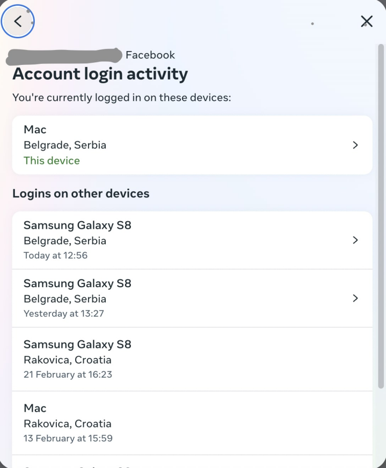The height and width of the screenshot is (468, 386).
Task: Select the Logins on other devices heading
Action: [81, 194]
